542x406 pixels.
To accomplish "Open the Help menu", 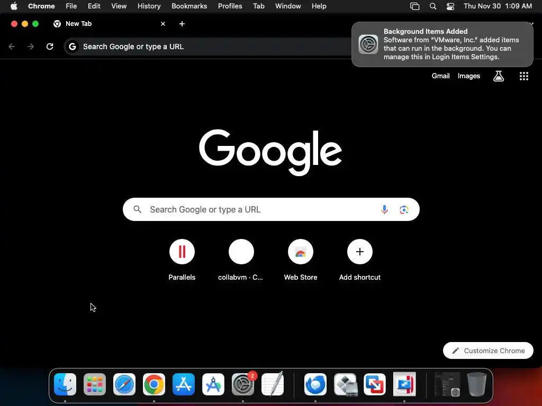I will 319,6.
